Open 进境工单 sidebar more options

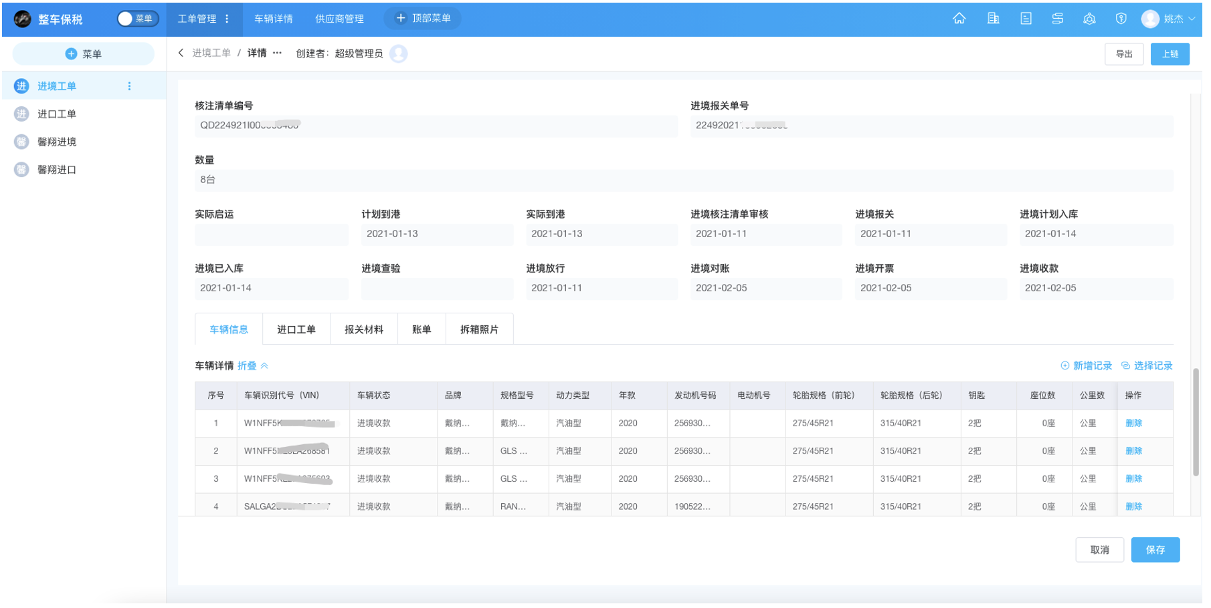click(129, 86)
